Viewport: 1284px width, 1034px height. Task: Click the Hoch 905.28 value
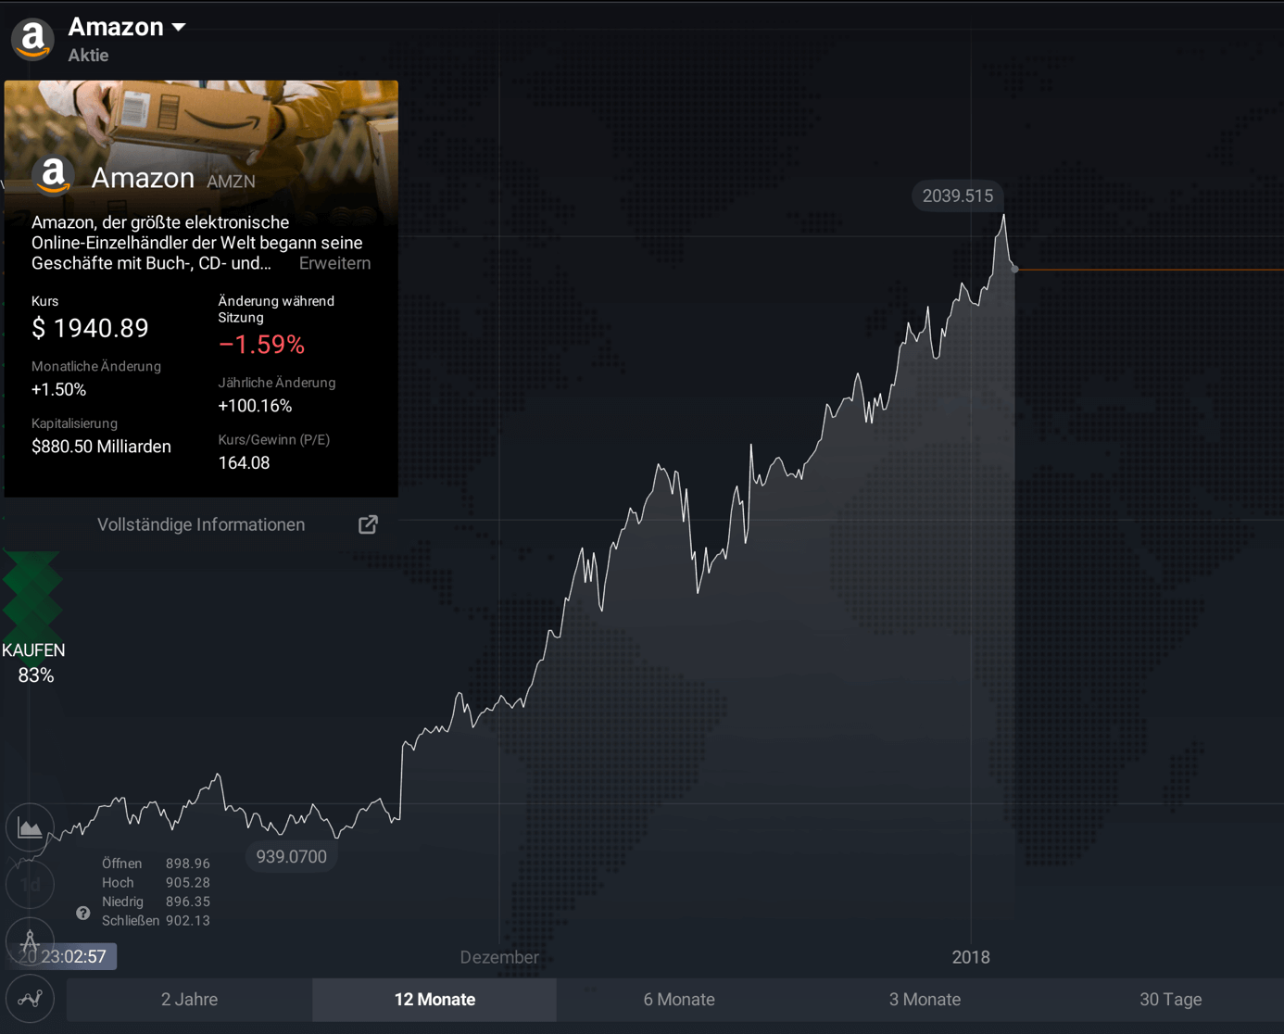[188, 883]
